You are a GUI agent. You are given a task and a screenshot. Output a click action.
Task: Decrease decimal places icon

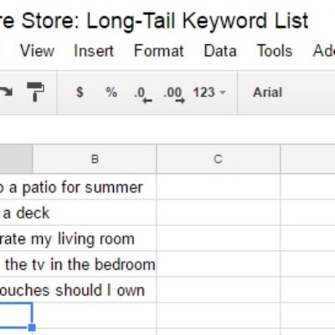pyautogui.click(x=143, y=95)
